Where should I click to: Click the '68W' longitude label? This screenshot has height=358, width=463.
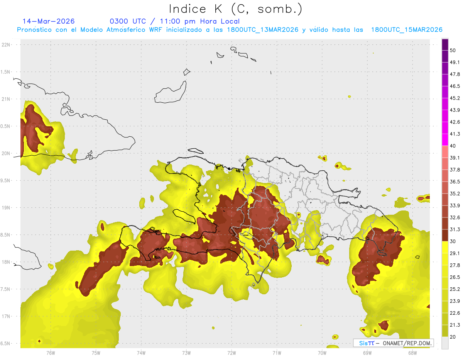(412, 353)
